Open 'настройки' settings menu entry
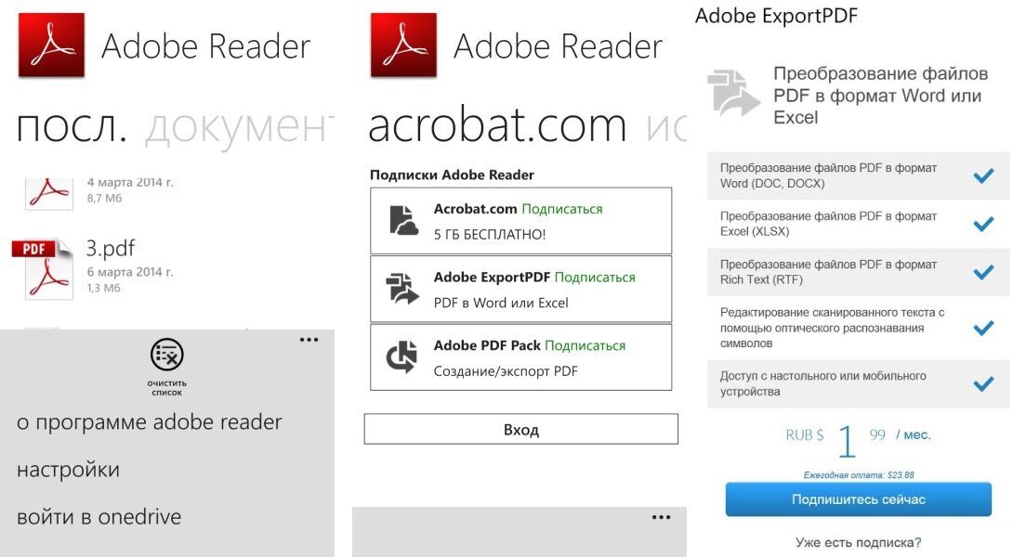Viewport: 1013px width, 557px height. [69, 470]
